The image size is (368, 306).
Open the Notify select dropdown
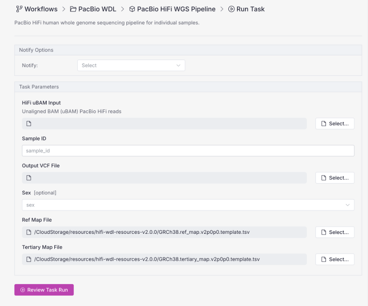tap(131, 66)
